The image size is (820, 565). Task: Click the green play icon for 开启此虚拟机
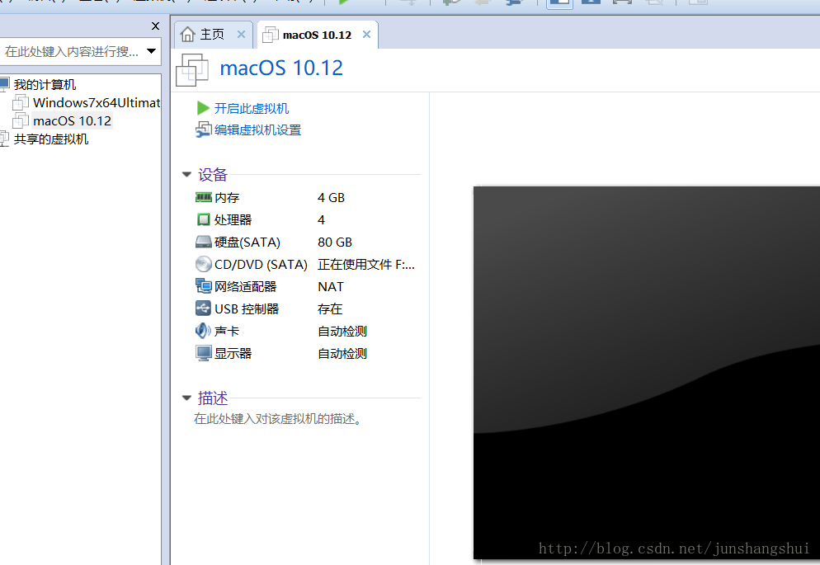[x=203, y=108]
